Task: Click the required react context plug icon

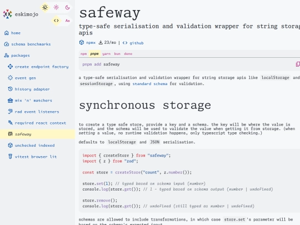Action: coord(10,123)
